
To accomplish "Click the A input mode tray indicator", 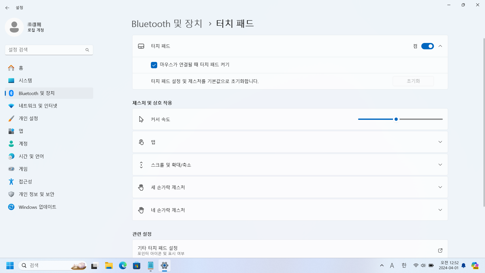I will pos(392,265).
